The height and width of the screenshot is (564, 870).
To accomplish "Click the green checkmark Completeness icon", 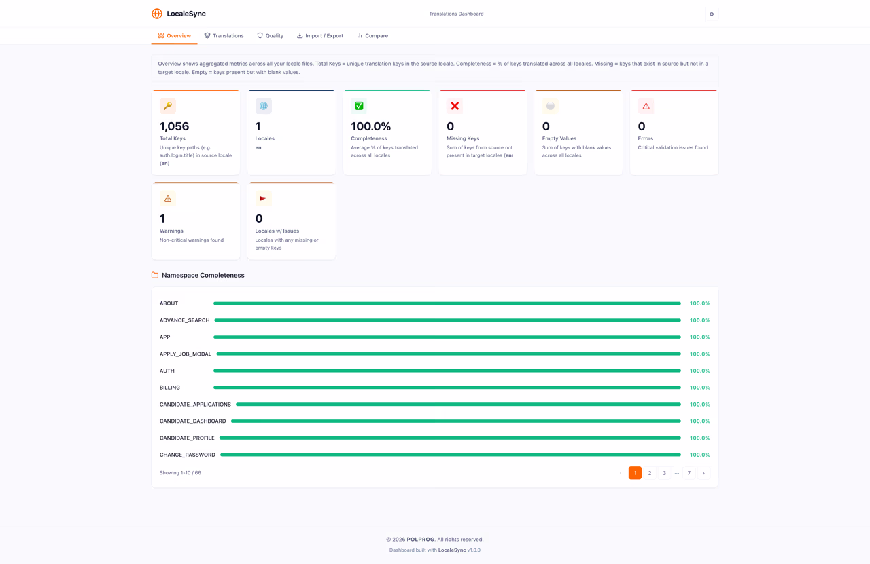I will pyautogui.click(x=359, y=106).
